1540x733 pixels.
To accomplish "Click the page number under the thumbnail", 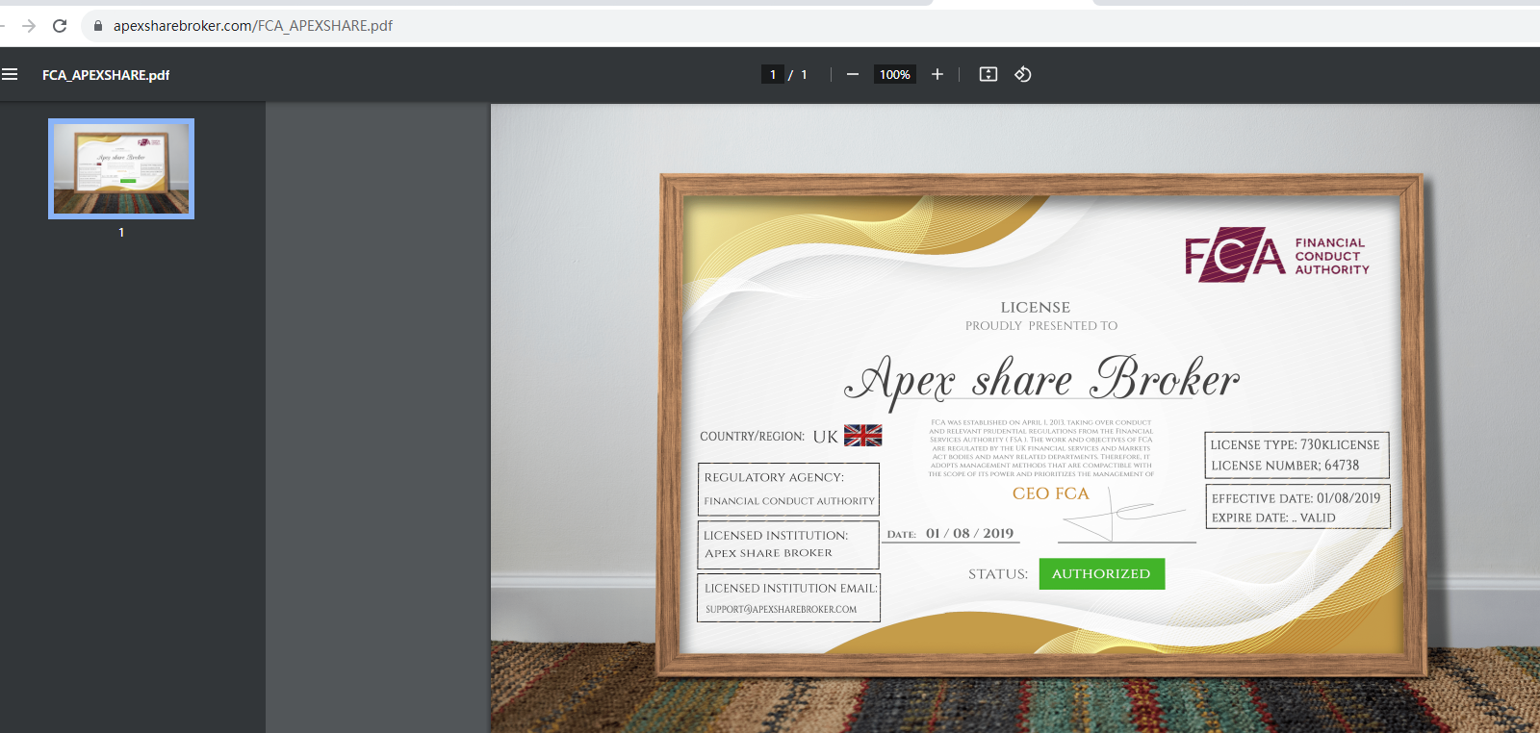I will point(121,233).
